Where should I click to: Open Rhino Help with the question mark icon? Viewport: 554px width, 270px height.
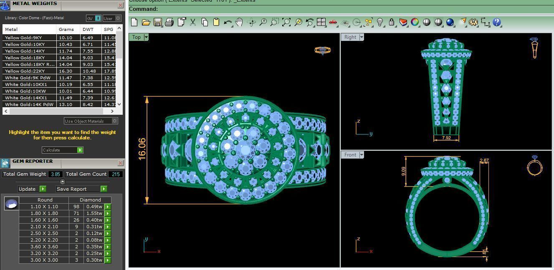pyautogui.click(x=497, y=23)
